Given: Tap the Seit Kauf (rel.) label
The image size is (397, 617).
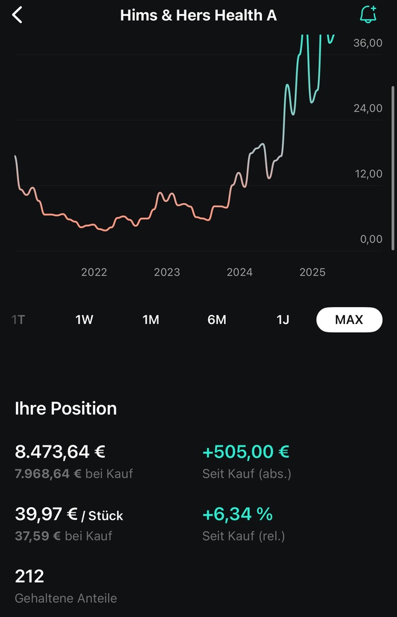Looking at the screenshot, I should 243,536.
